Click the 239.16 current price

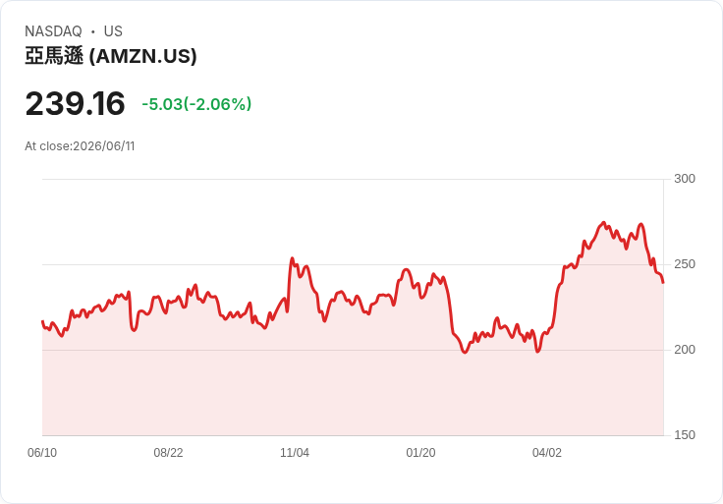pos(76,103)
